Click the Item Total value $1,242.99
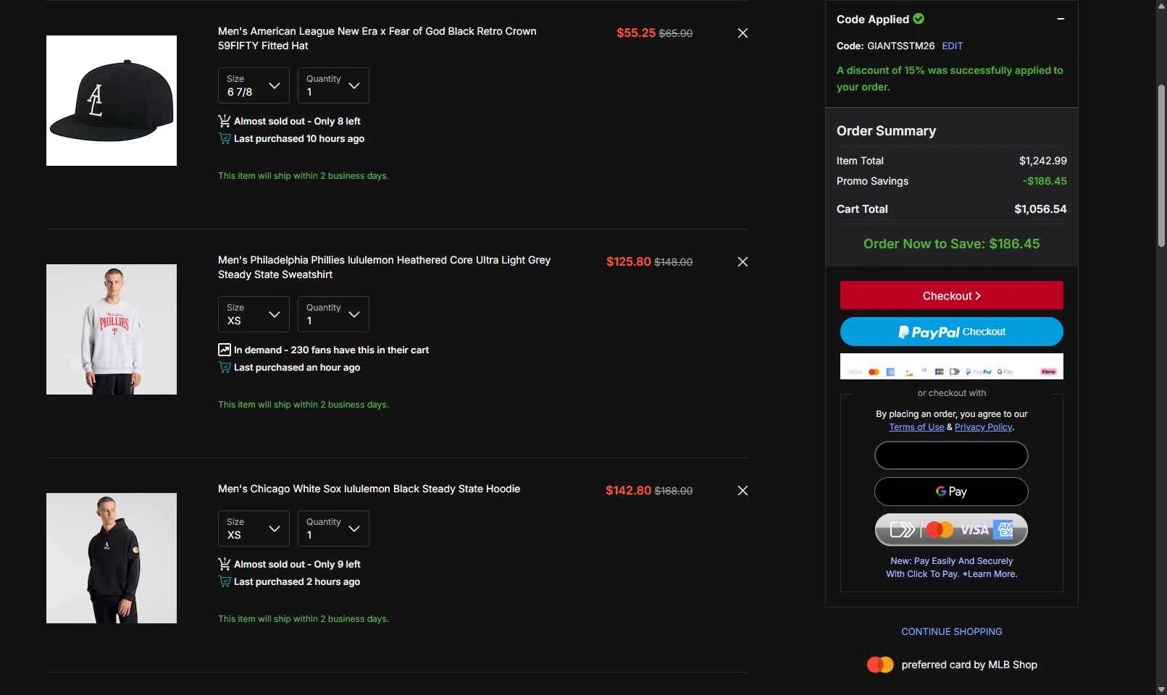This screenshot has height=695, width=1167. 1043,161
